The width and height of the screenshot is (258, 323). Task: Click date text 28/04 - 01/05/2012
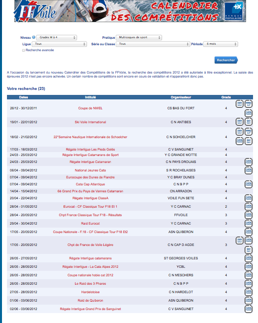click(23, 207)
